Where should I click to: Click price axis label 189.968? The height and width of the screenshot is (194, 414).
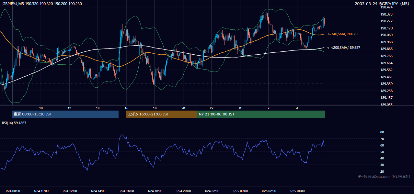[x=386, y=42]
